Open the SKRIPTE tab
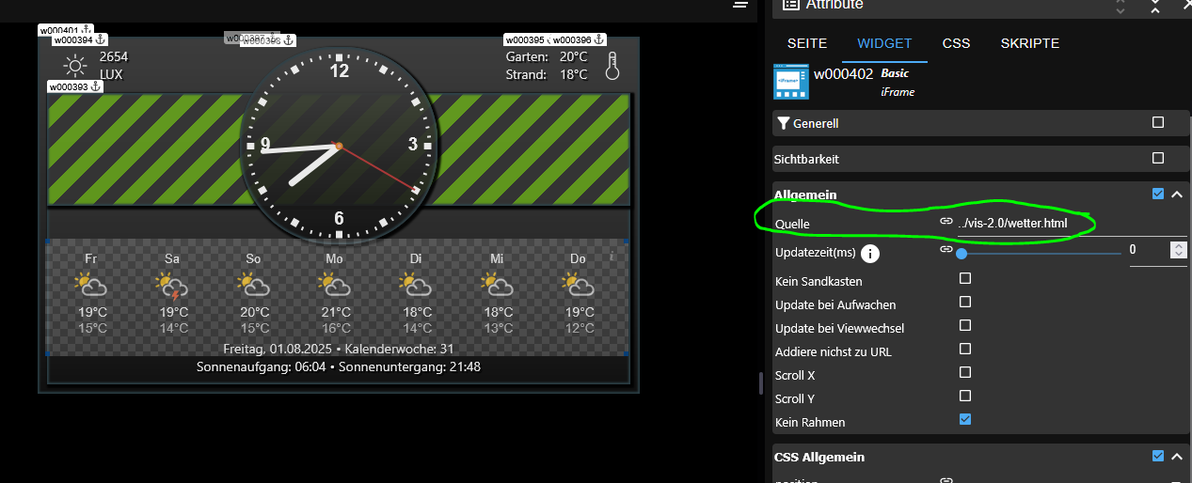1192x483 pixels. tap(1029, 43)
